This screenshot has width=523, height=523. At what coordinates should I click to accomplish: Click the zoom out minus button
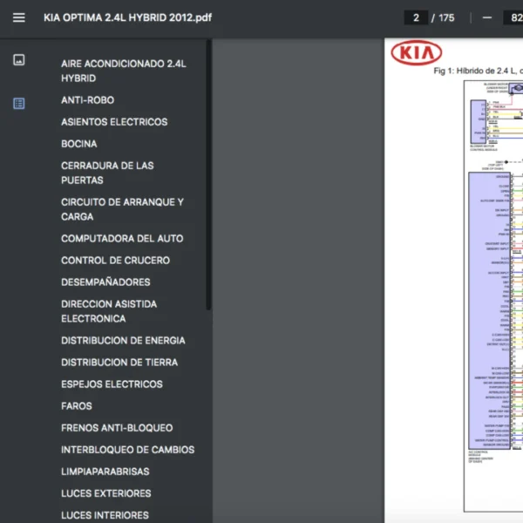tap(486, 17)
